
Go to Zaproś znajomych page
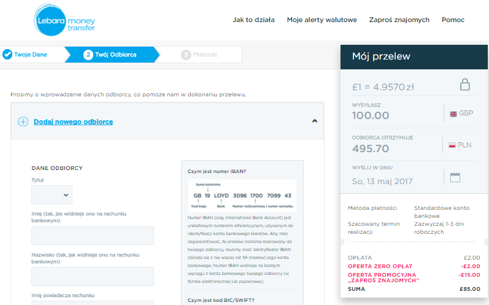[x=399, y=20]
